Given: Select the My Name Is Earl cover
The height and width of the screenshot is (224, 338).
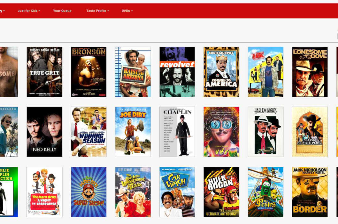Looking at the screenshot, I should point(265,72).
